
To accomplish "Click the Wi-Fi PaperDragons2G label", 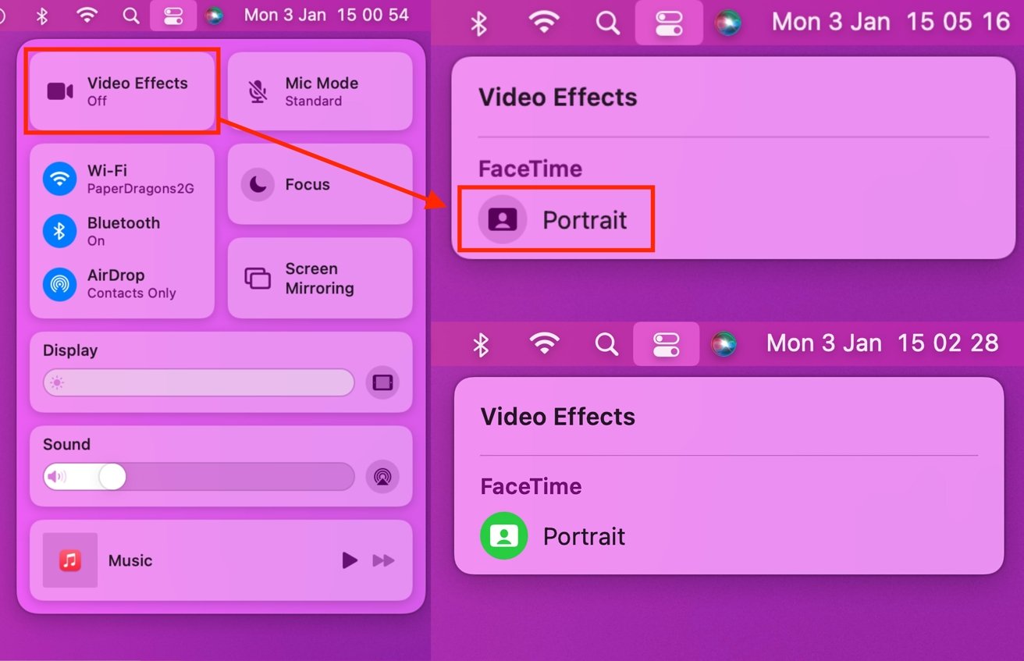I will (x=140, y=179).
